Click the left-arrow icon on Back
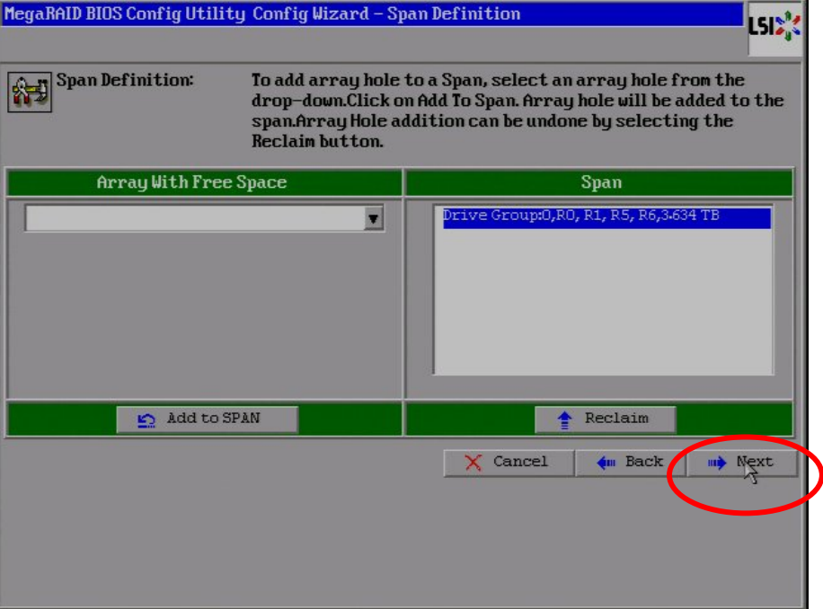The height and width of the screenshot is (609, 823). pyautogui.click(x=606, y=463)
